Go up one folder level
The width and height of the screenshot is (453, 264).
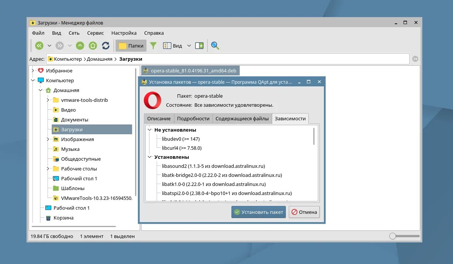point(80,46)
